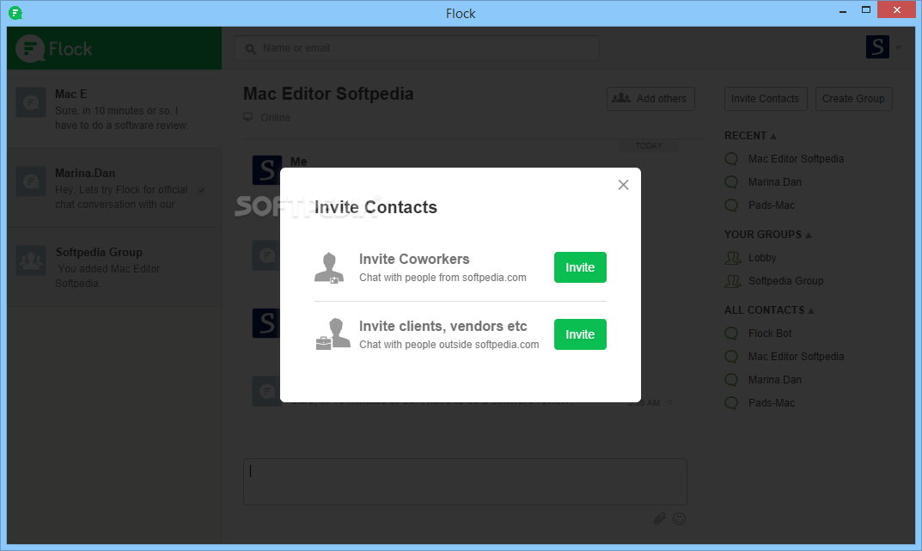Close the Invite Contacts dialog

[x=623, y=185]
